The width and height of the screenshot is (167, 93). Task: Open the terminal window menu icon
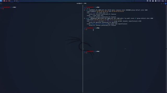(1, 3)
